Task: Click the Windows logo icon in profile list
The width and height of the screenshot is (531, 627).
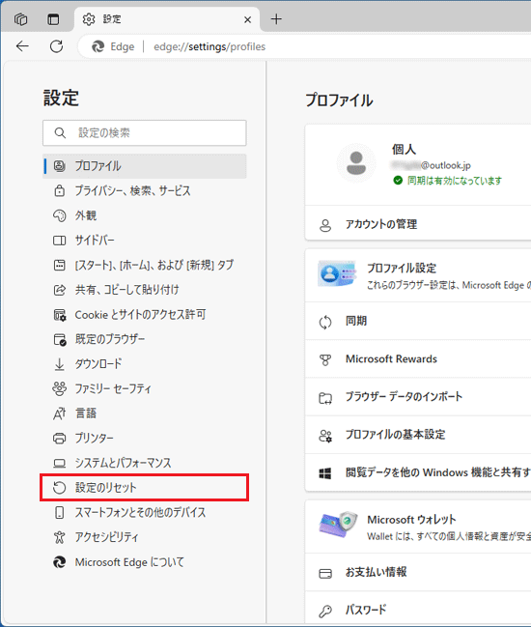Action: 325,473
